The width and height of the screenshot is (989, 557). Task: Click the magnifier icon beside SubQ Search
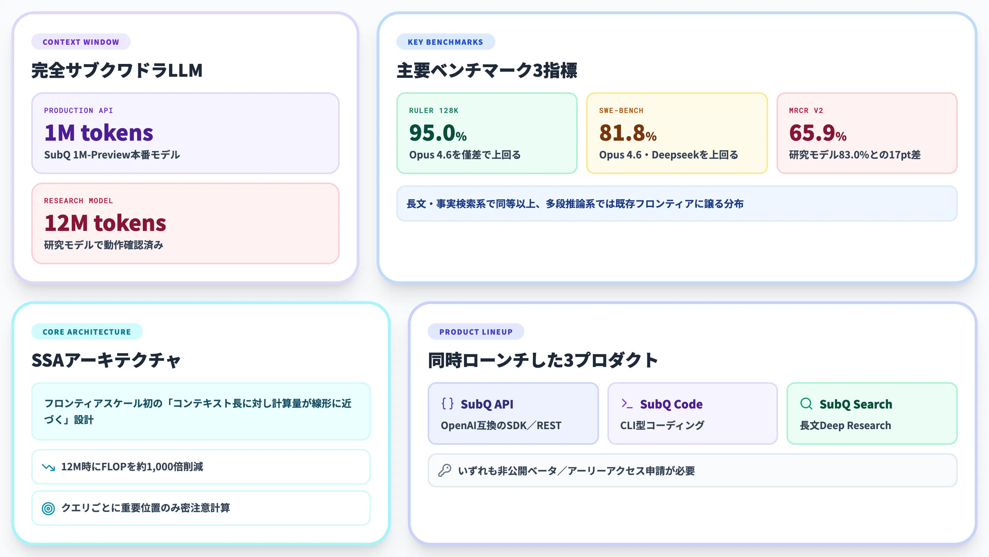coord(806,404)
